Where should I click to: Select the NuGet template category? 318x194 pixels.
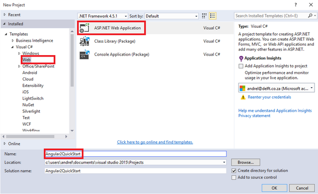[28, 105]
